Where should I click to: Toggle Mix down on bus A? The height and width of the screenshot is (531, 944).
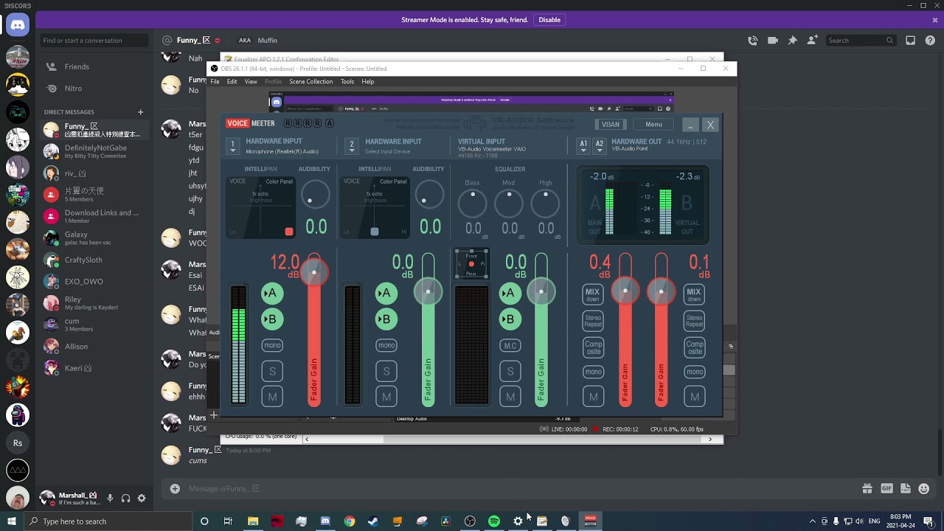point(593,295)
